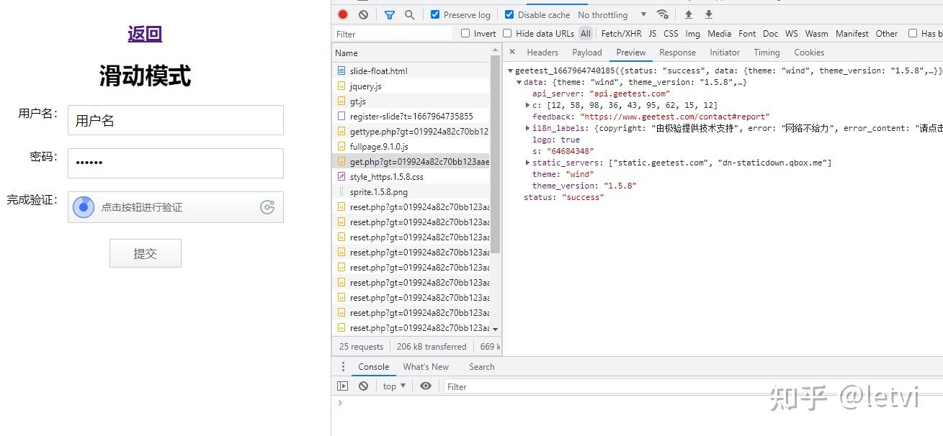Toggle the network filter funnel icon
Screen dimensions: 943x436
[x=390, y=14]
